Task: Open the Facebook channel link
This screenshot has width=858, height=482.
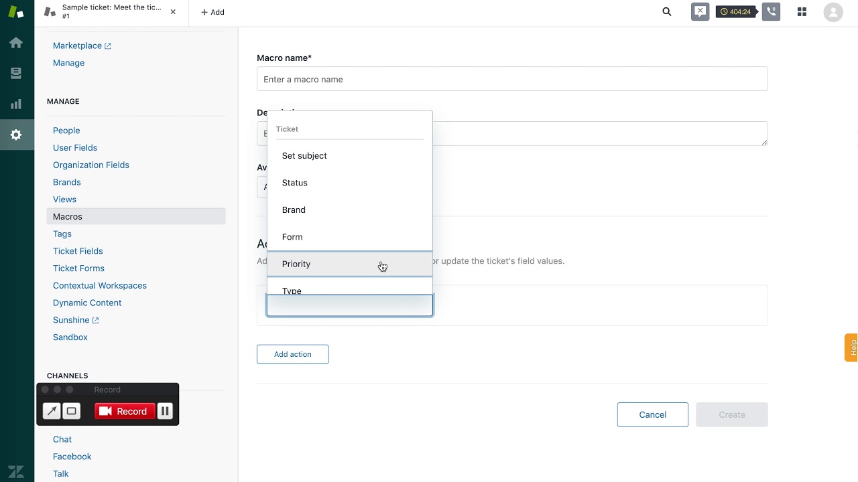Action: (72, 457)
